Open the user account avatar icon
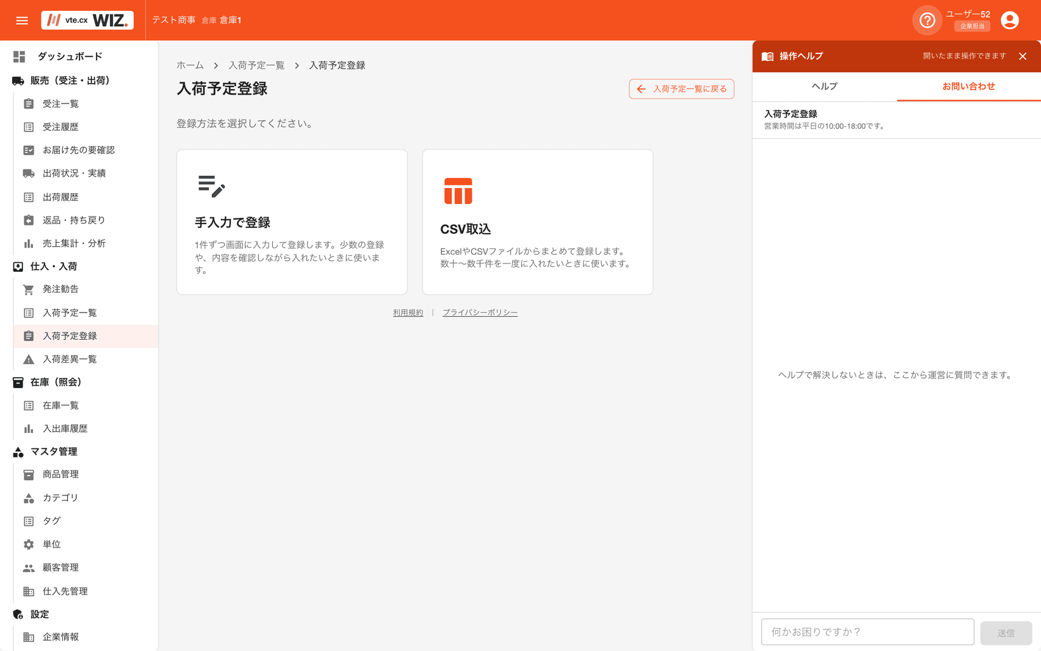The height and width of the screenshot is (651, 1041). pyautogui.click(x=1009, y=20)
